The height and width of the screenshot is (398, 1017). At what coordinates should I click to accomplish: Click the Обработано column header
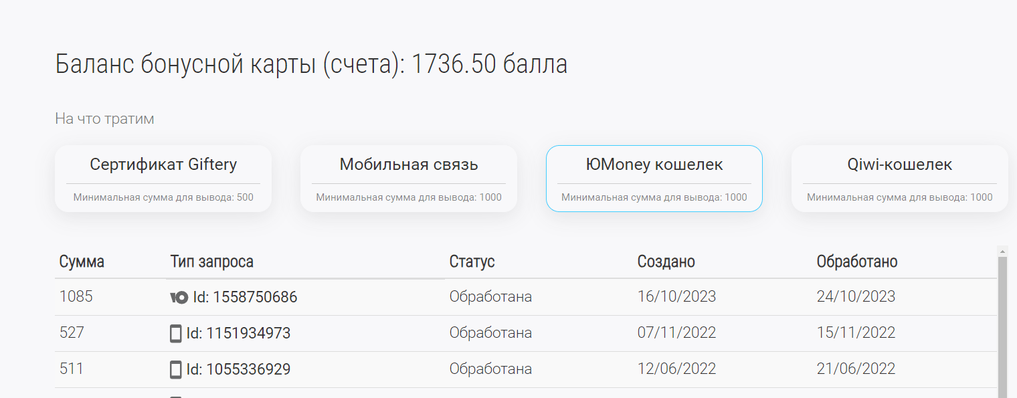[857, 262]
